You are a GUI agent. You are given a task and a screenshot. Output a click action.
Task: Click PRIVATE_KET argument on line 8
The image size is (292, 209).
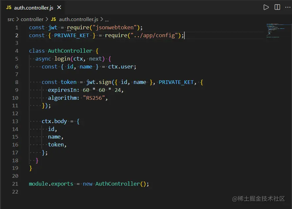tap(176, 82)
